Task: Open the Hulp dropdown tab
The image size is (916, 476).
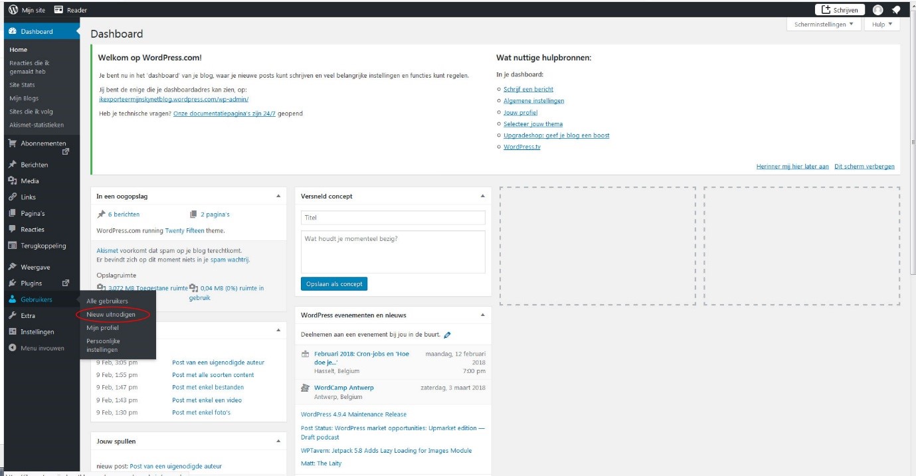Action: point(883,24)
